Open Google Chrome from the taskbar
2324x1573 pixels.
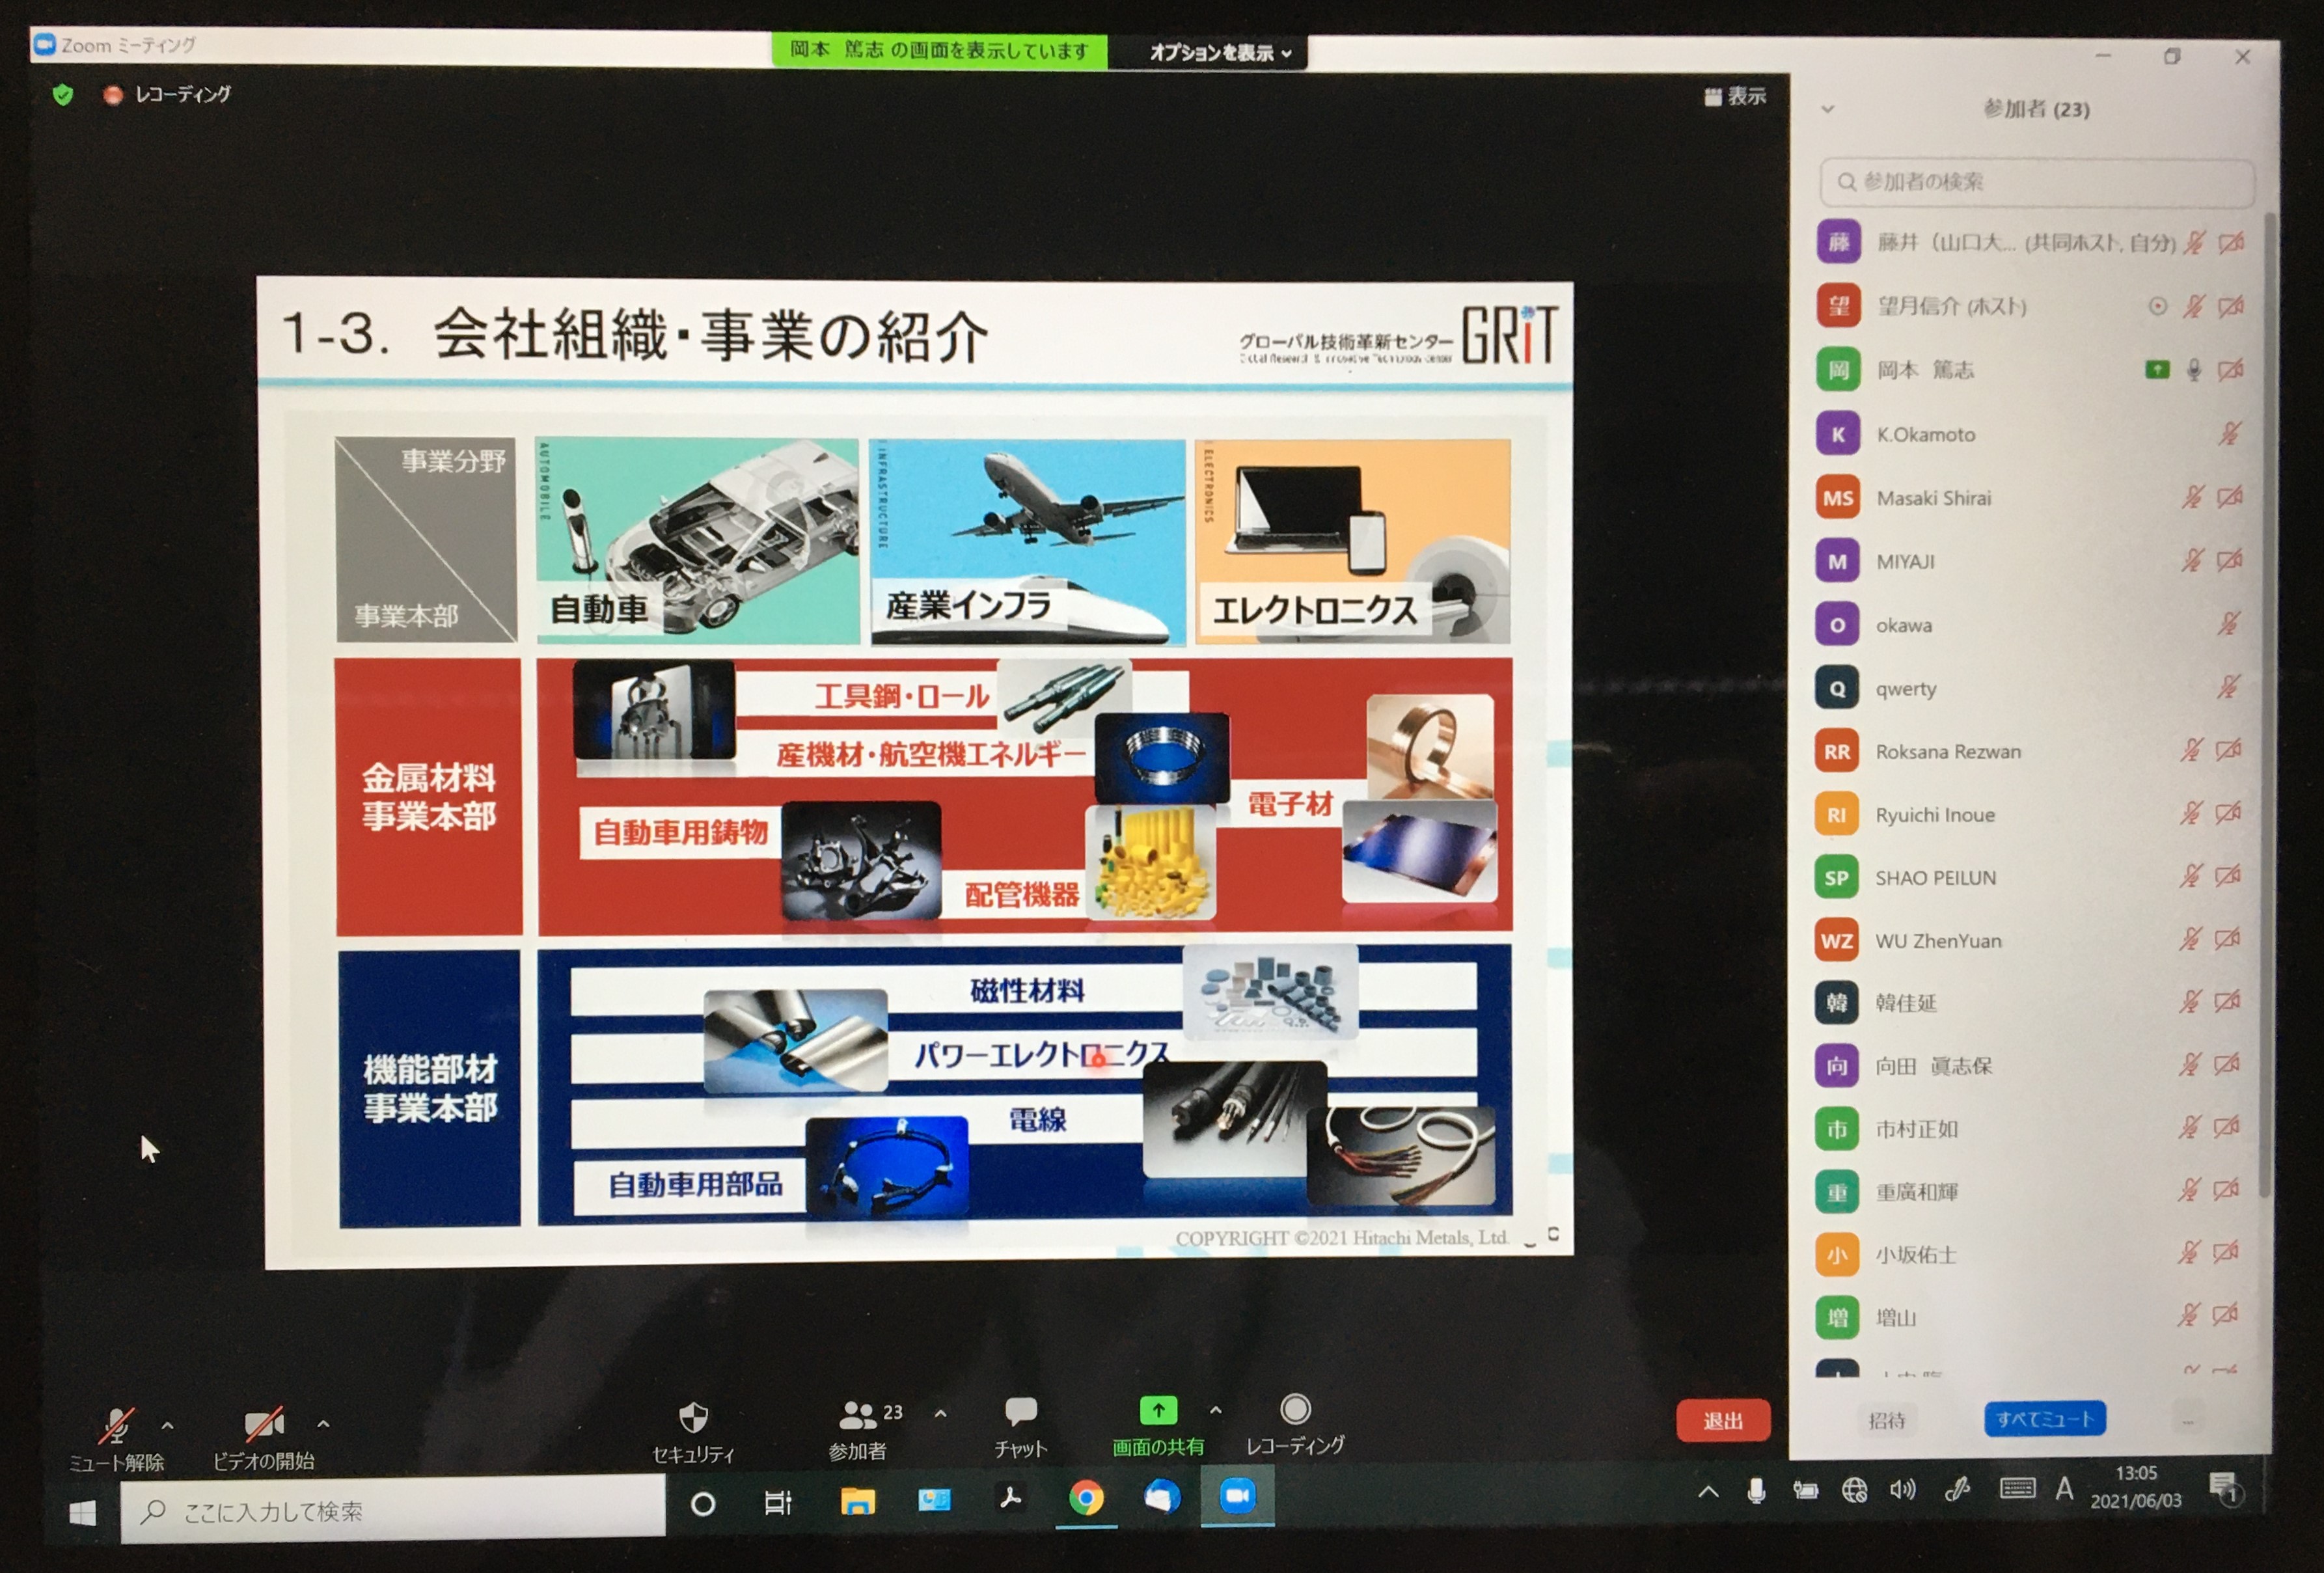[1086, 1497]
